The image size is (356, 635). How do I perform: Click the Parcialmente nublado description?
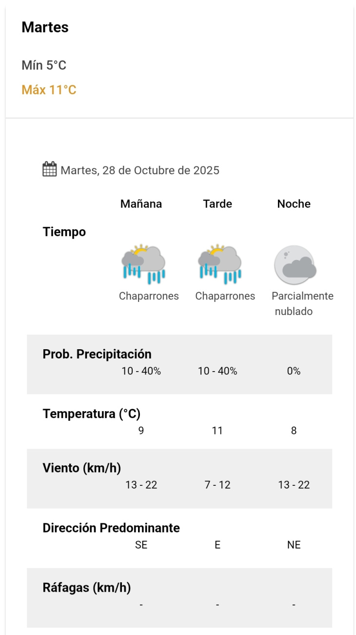[302, 304]
